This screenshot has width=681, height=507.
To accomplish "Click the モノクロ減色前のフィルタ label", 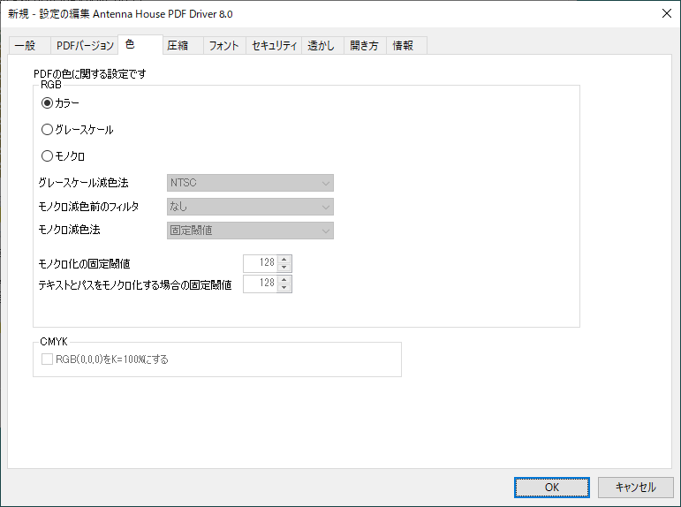I will click(88, 207).
